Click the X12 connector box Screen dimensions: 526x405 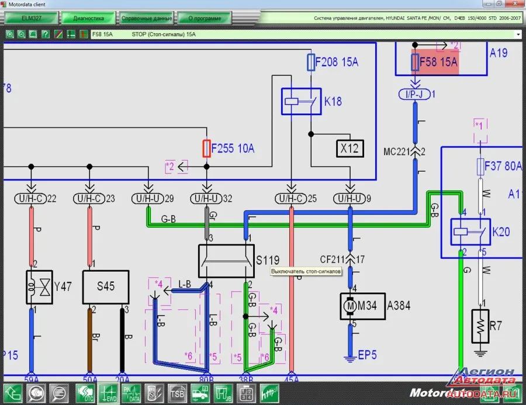click(350, 148)
